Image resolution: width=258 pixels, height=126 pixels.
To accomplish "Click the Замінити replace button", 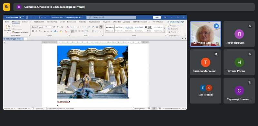I will click(173, 29).
